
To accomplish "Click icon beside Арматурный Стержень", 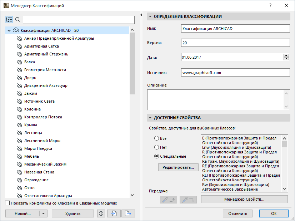I will (x=19, y=54).
